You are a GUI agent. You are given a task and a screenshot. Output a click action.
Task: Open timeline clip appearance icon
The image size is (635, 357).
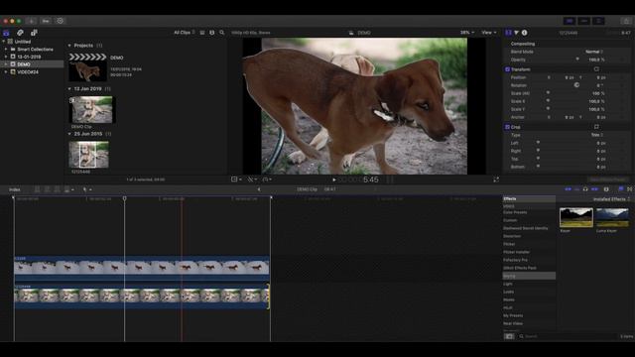(x=606, y=189)
